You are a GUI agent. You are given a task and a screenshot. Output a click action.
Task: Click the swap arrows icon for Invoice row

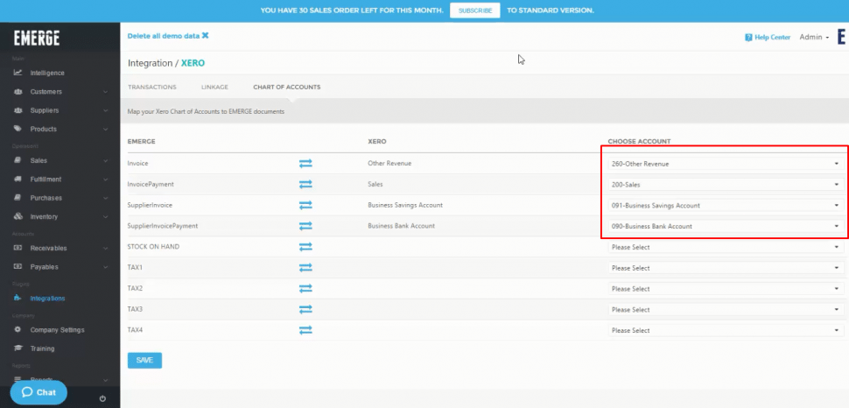click(305, 163)
